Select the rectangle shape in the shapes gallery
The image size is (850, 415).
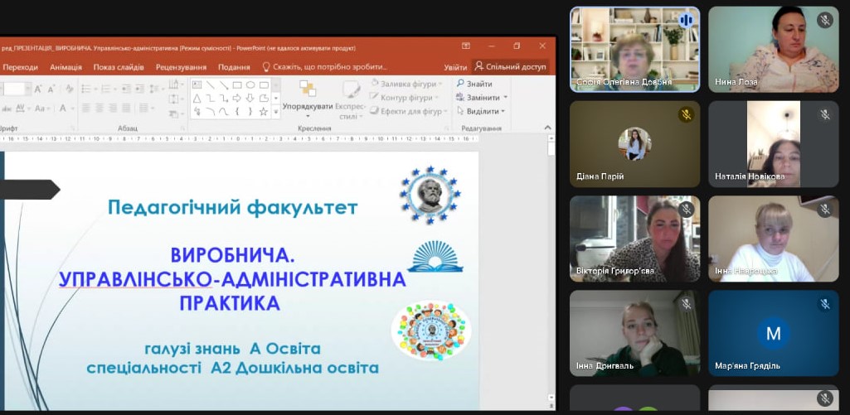click(237, 84)
